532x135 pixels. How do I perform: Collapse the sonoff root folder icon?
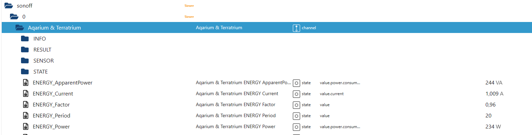pos(9,5)
